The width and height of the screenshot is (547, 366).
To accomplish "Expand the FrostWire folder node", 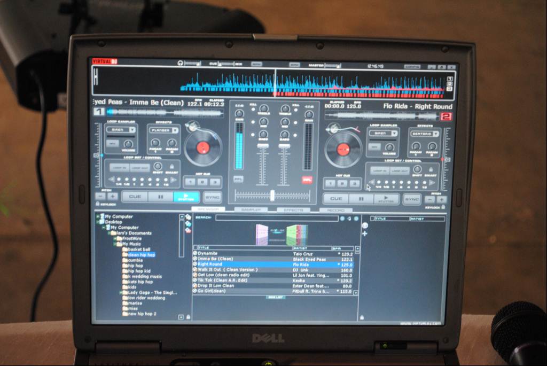I will pos(115,238).
